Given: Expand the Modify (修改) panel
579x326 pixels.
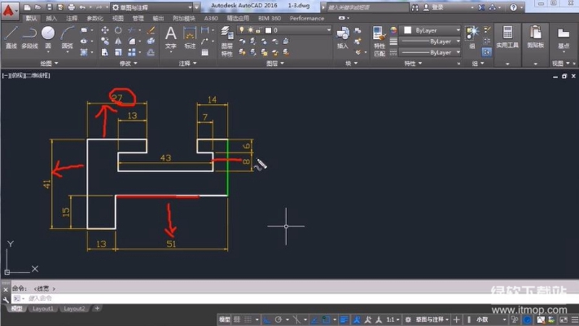Looking at the screenshot, I should point(128,64).
